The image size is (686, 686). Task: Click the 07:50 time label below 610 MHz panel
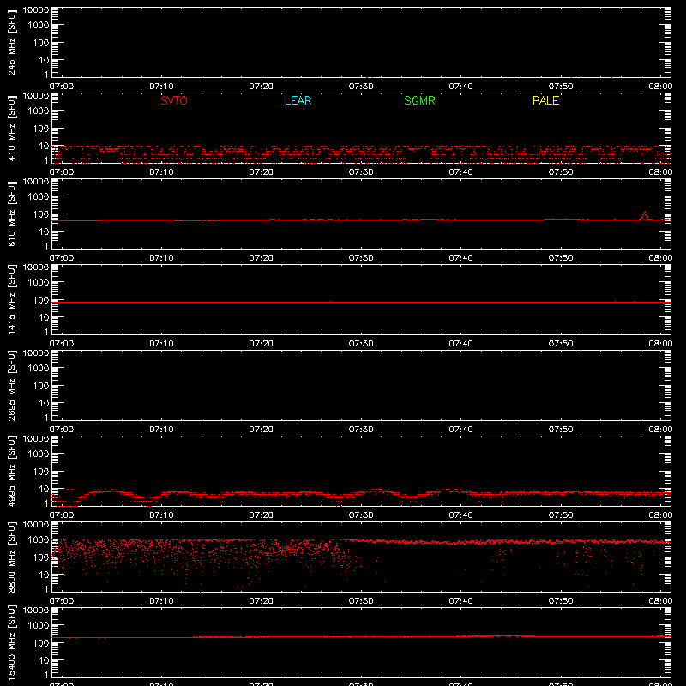pos(561,258)
